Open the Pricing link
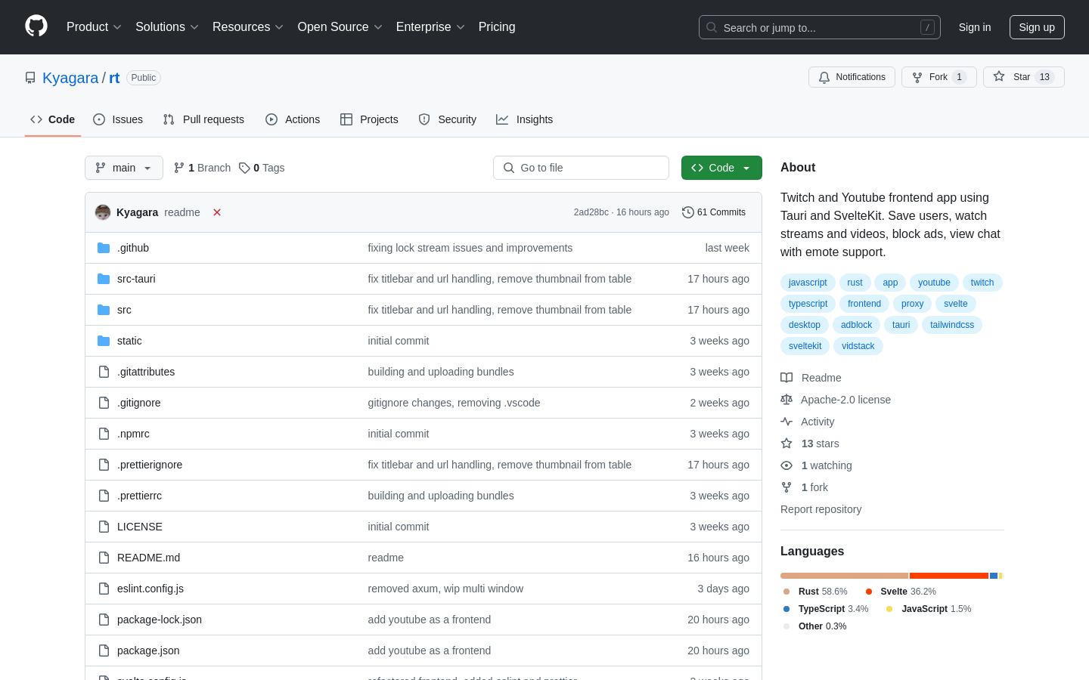Viewport: 1089px width, 680px height. point(497,27)
